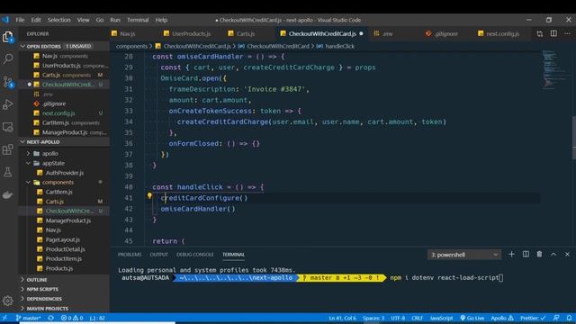Screen dimensions: 576x324
Task: Split the editor to the right
Action: [x=553, y=34]
